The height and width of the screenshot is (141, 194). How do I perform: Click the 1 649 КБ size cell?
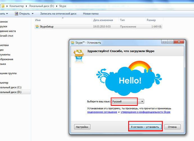point(156,27)
